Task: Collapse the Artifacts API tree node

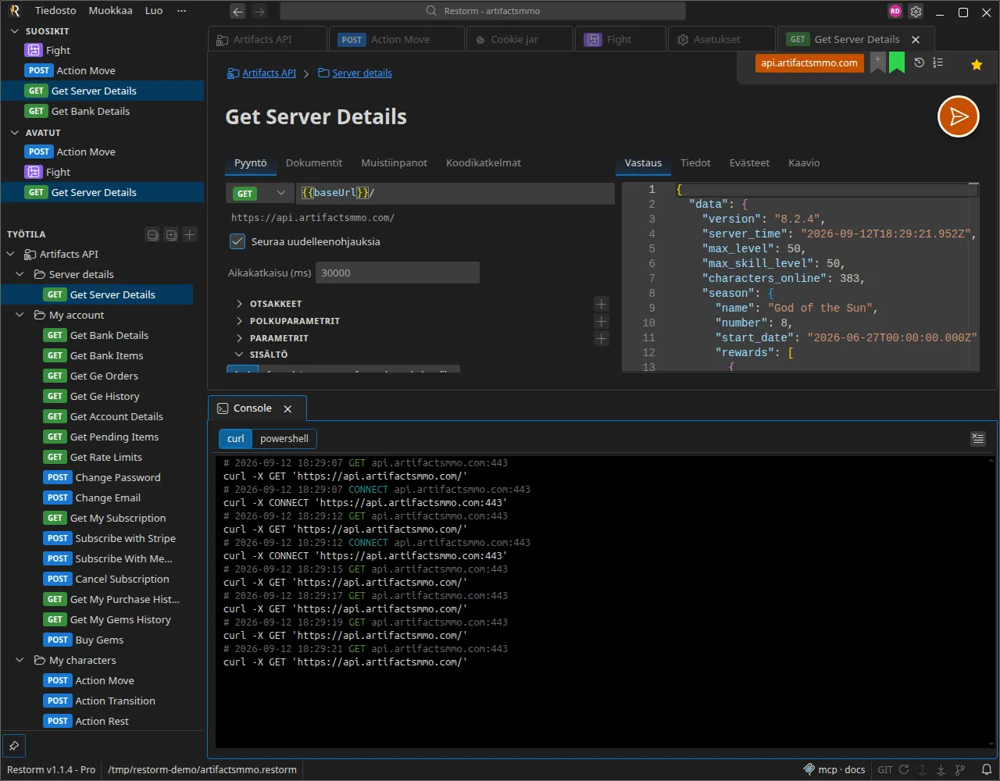Action: point(11,255)
